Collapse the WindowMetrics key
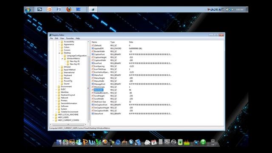Viewport: 272px width, 153px height. tap(62, 59)
